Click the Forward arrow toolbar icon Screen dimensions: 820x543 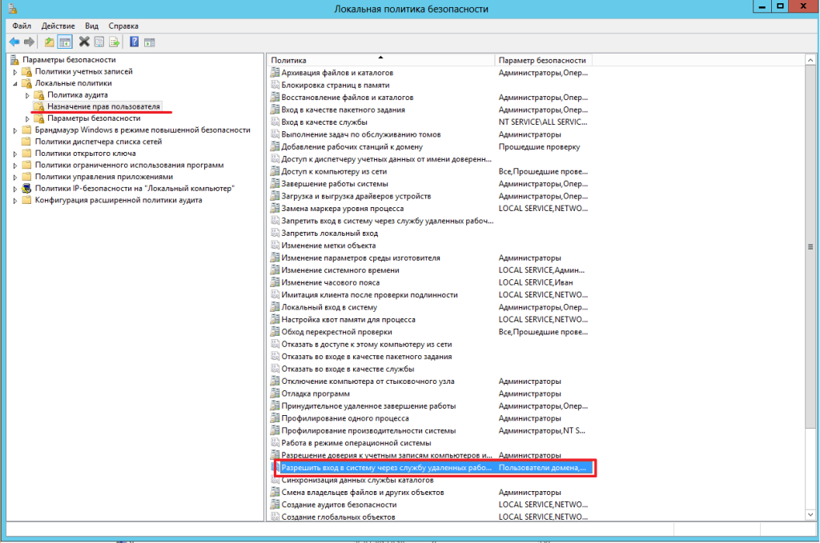tap(30, 42)
